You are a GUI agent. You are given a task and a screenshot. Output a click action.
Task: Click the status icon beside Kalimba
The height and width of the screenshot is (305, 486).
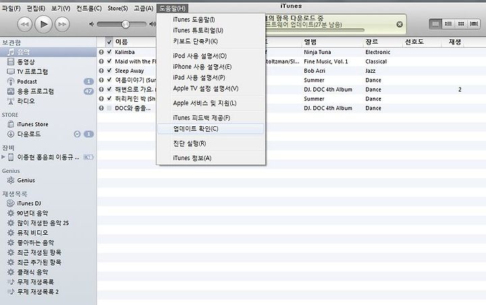pyautogui.click(x=101, y=52)
